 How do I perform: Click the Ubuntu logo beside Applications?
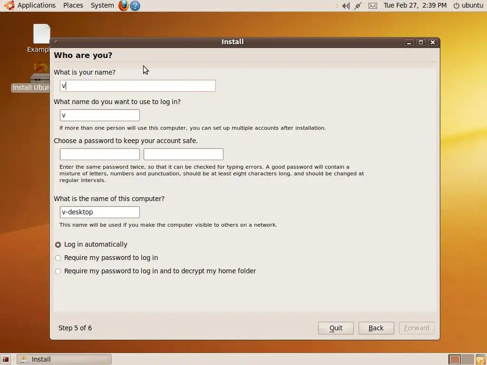tap(10, 5)
